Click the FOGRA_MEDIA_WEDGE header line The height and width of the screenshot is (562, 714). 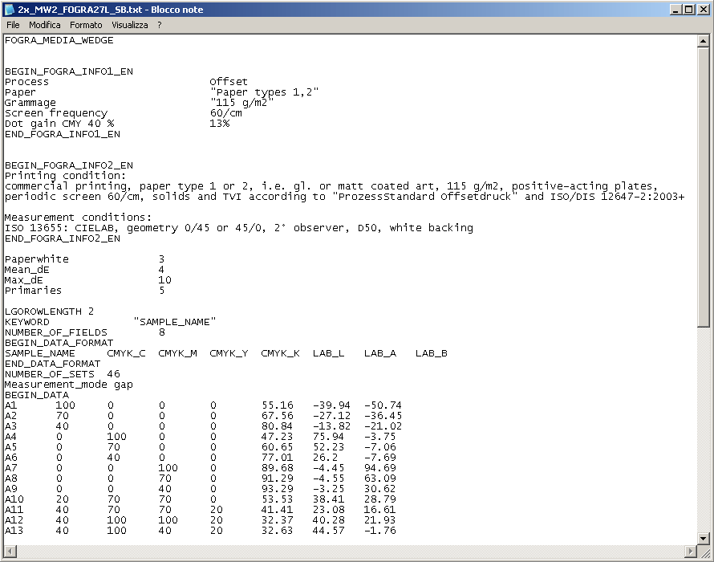[x=59, y=40]
